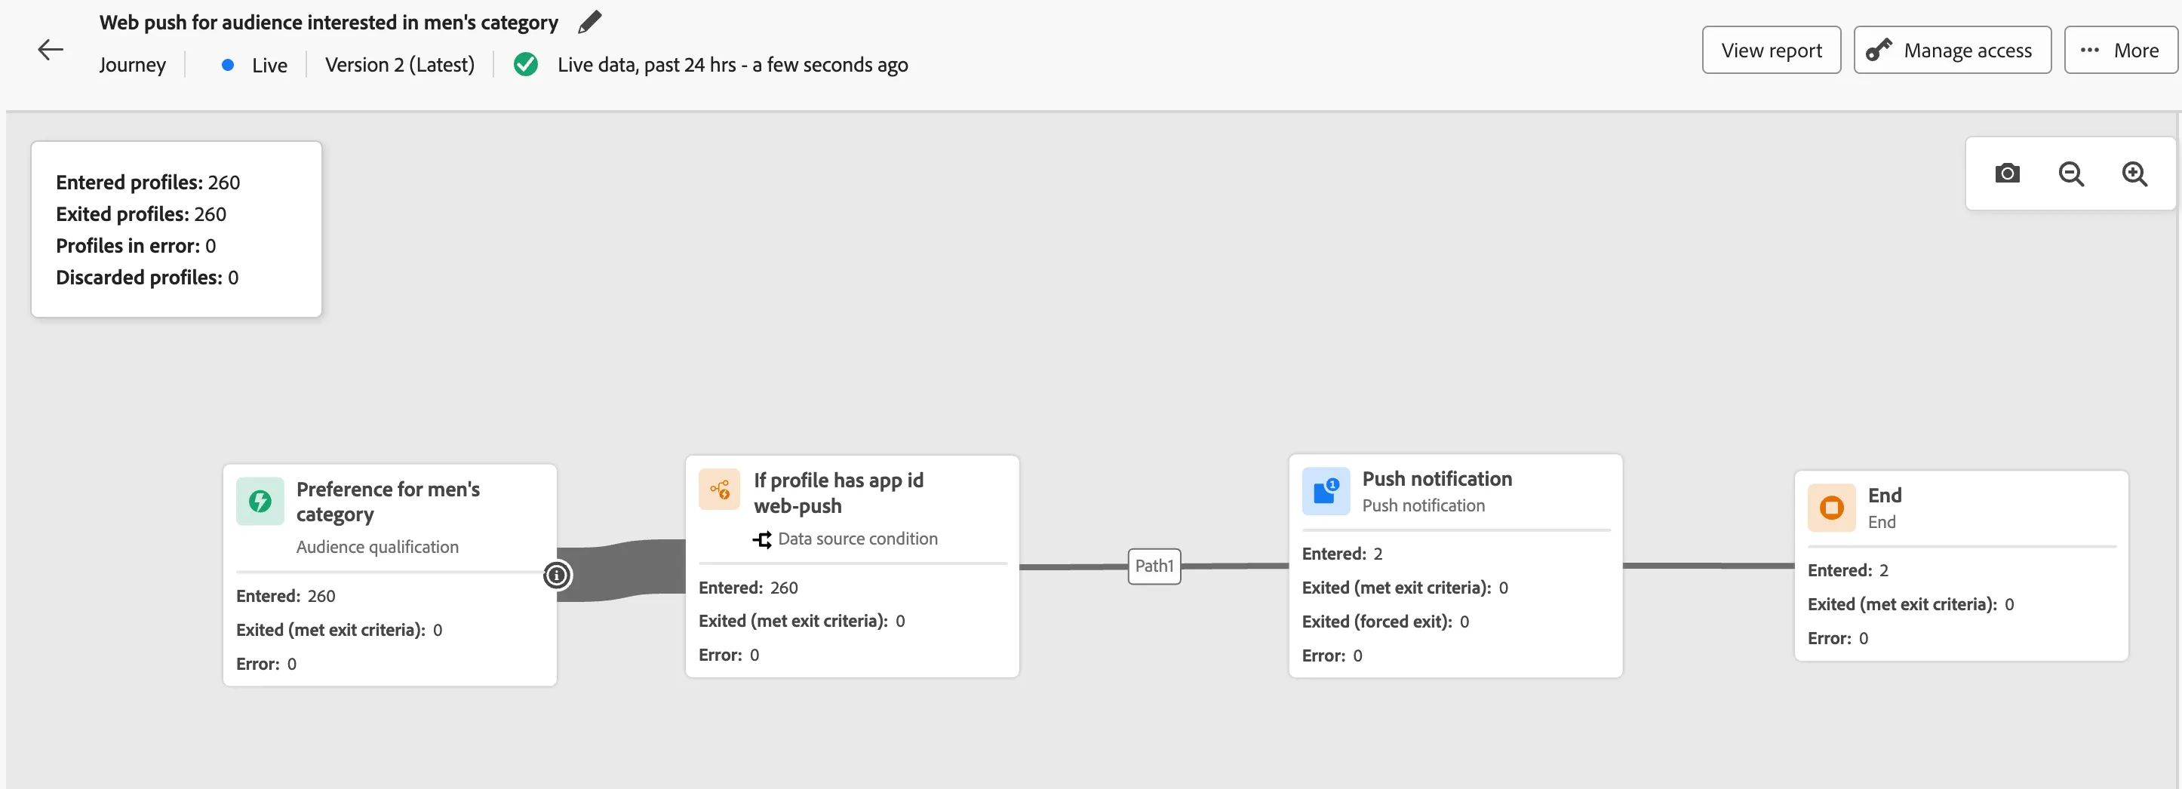Select the Path1 label on connector

pyautogui.click(x=1154, y=566)
